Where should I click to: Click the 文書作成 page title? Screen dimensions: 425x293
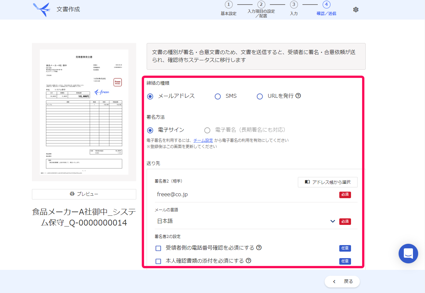click(68, 9)
